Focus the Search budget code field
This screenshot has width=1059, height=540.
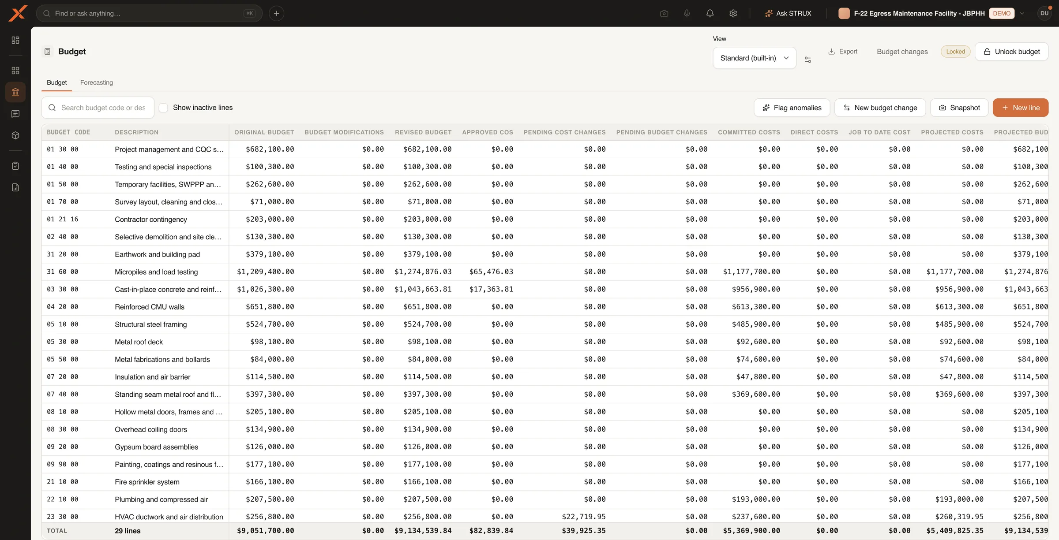(x=98, y=108)
